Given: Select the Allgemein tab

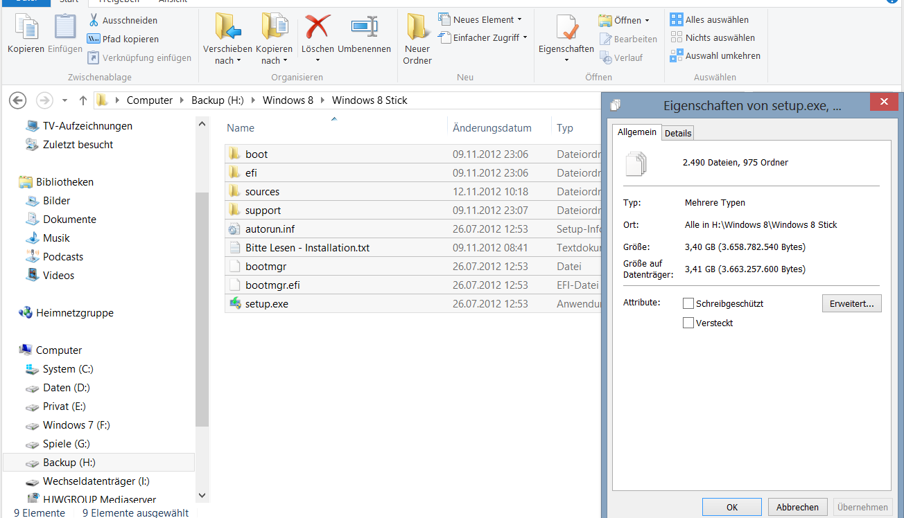Looking at the screenshot, I should tap(637, 132).
